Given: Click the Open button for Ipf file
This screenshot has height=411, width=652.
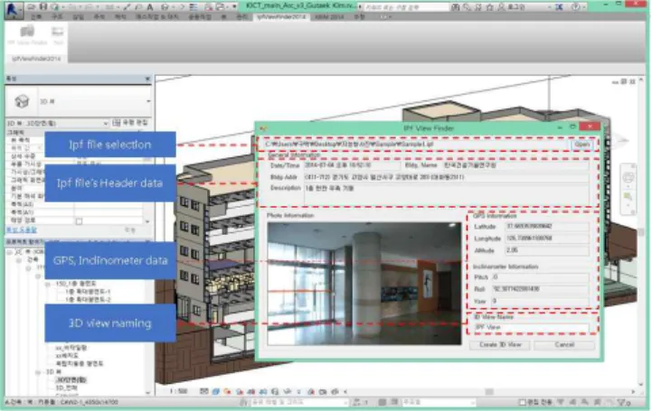Looking at the screenshot, I should click(581, 144).
